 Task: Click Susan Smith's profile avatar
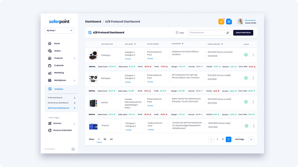click(240, 21)
